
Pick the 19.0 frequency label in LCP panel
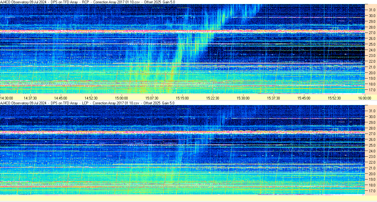tap(372, 179)
